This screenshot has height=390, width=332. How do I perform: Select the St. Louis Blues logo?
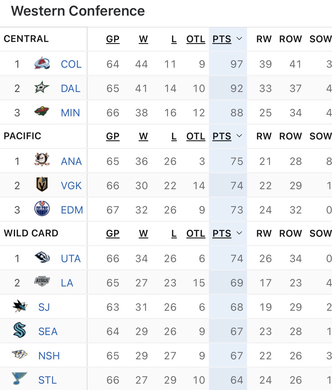pos(20,378)
